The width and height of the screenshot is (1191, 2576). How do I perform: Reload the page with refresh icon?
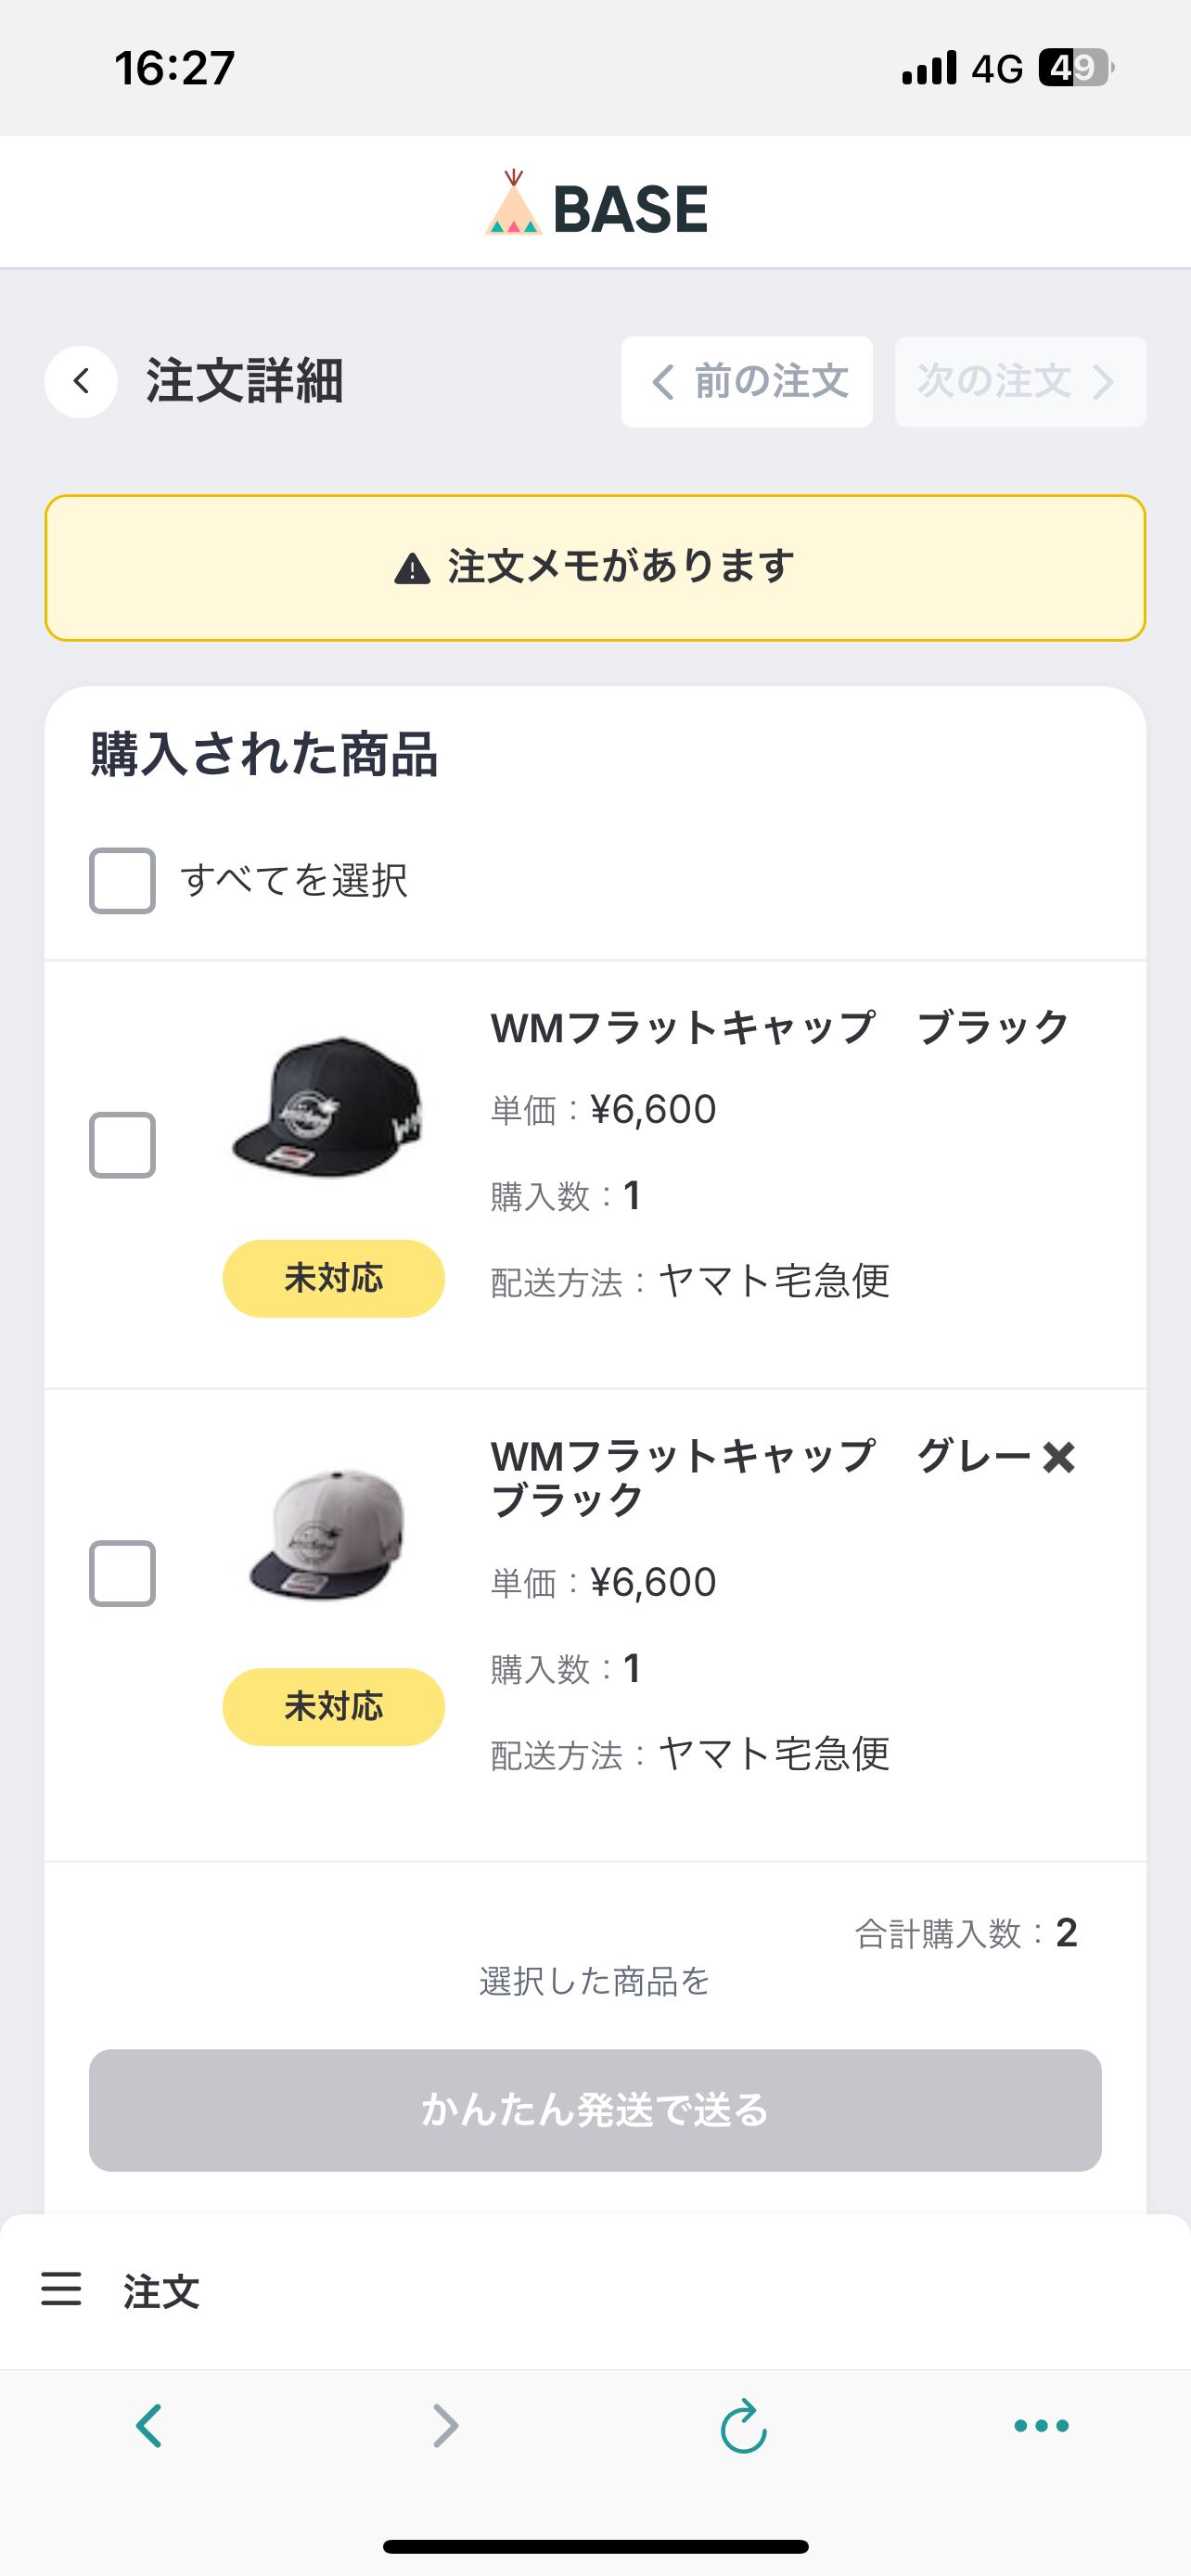coord(743,2425)
